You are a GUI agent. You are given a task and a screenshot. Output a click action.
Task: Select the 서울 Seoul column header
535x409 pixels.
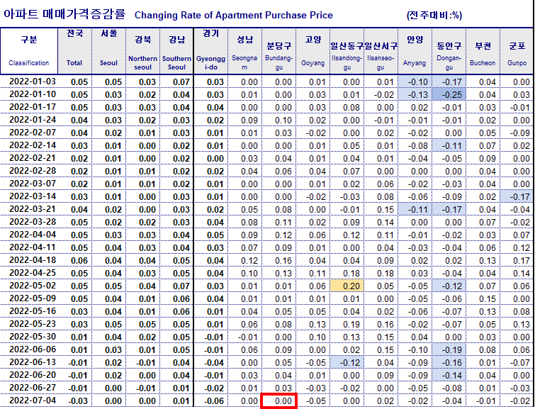(x=109, y=51)
